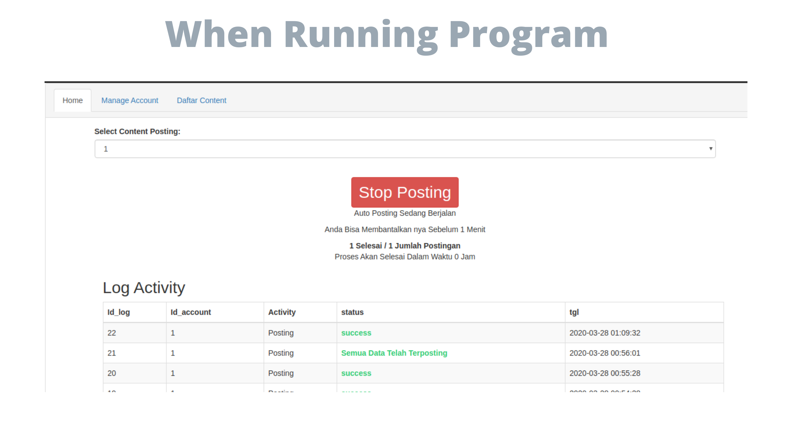This screenshot has width=792, height=445.
Task: Switch to Manage Account tab
Action: [130, 100]
